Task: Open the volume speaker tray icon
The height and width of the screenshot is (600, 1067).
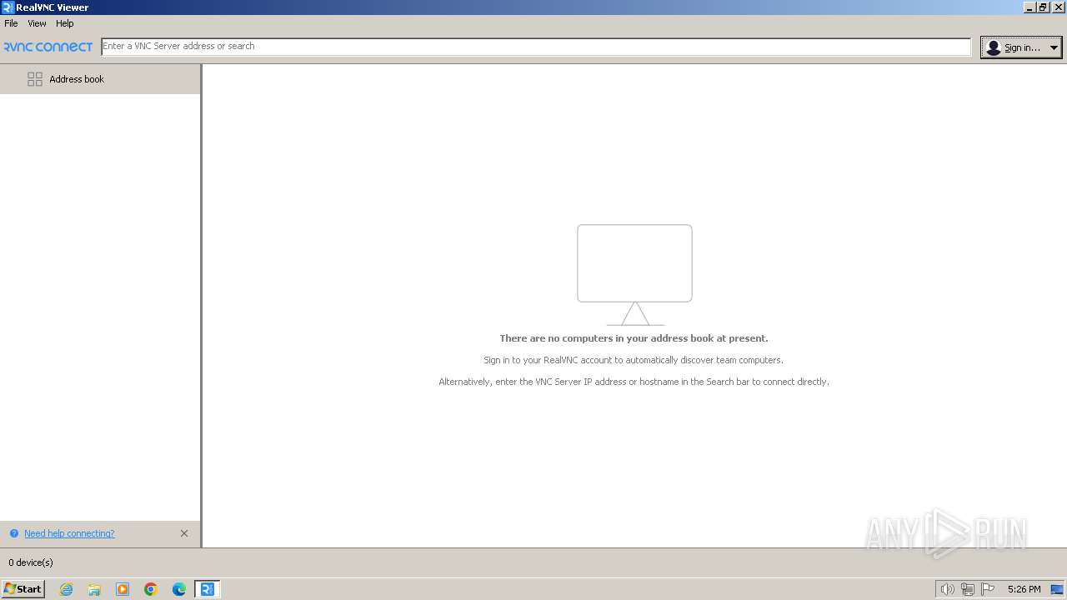Action: [947, 589]
